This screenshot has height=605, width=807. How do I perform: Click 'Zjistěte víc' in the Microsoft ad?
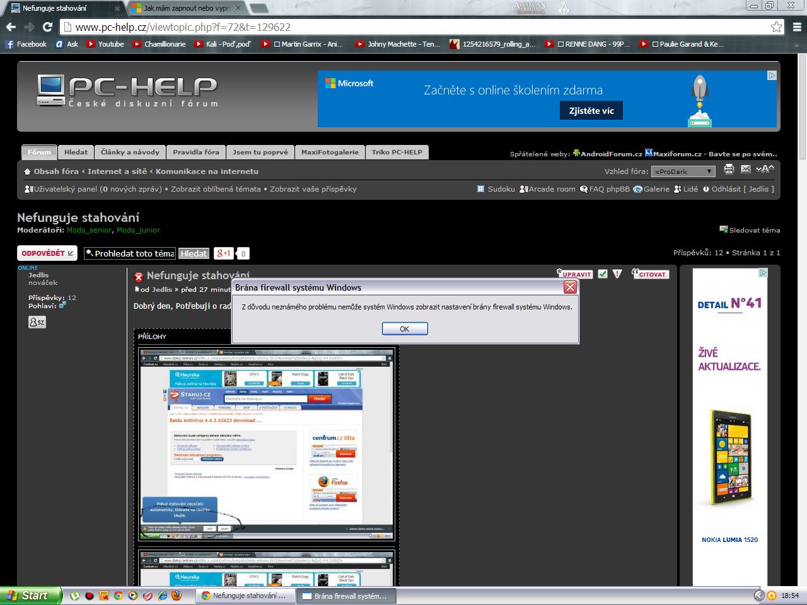[x=591, y=111]
